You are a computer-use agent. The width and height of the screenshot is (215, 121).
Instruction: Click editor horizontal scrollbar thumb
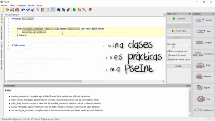click(x=45, y=81)
